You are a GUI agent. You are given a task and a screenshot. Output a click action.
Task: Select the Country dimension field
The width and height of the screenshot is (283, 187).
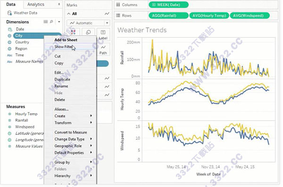tap(22, 42)
